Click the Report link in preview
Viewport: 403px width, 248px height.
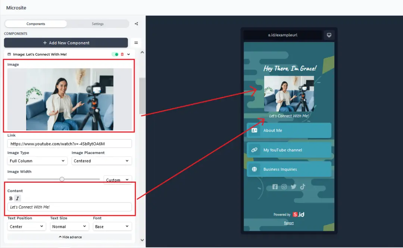click(289, 223)
